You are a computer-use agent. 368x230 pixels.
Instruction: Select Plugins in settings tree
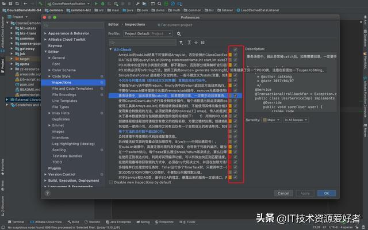click(x=55, y=168)
